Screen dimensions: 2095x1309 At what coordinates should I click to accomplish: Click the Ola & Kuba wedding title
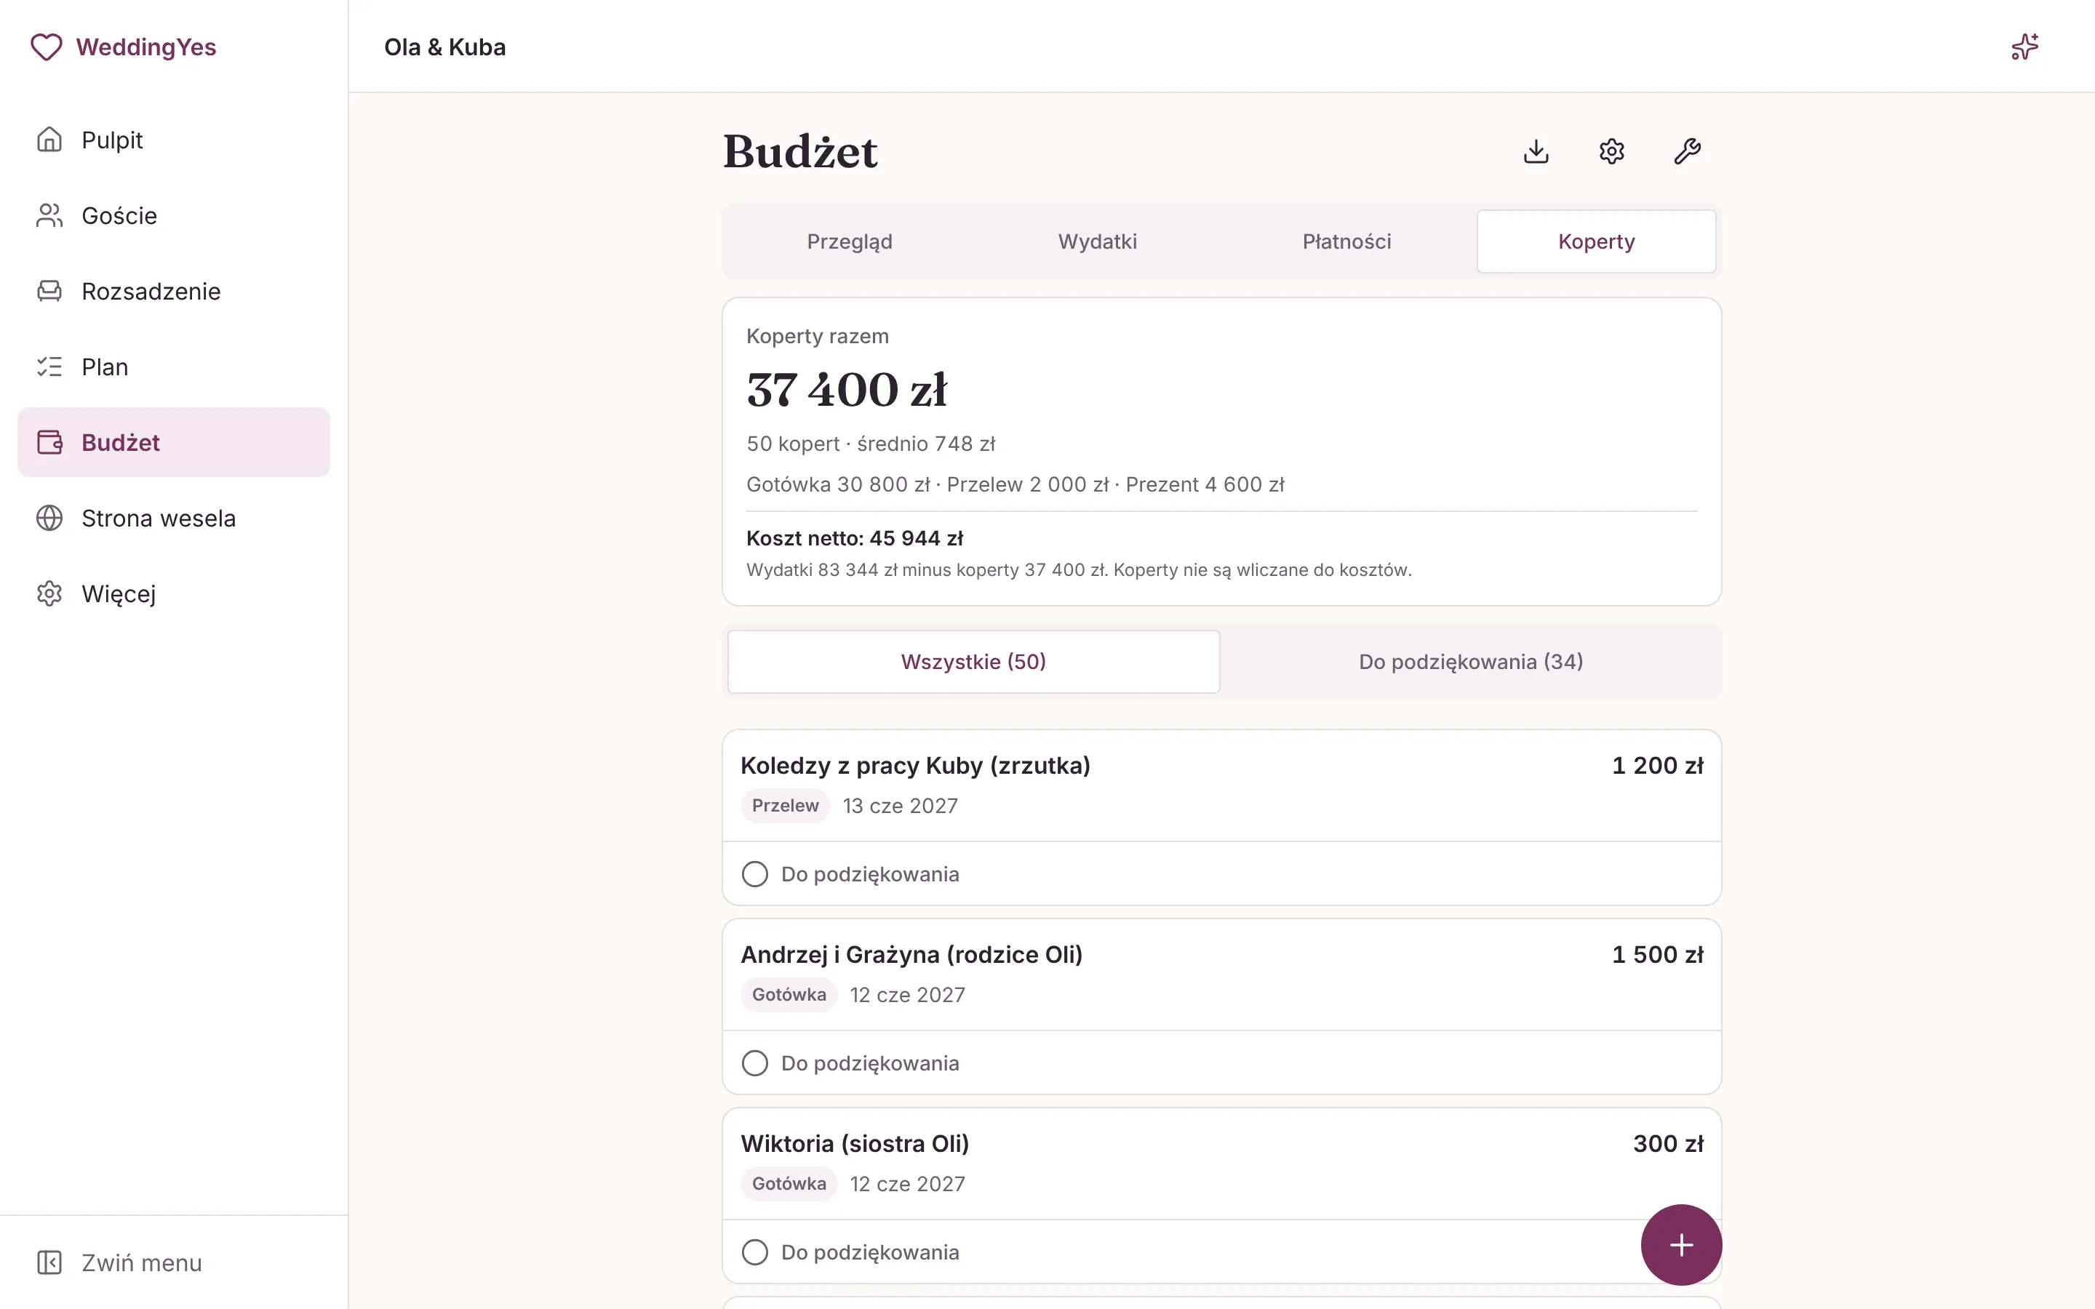point(445,47)
